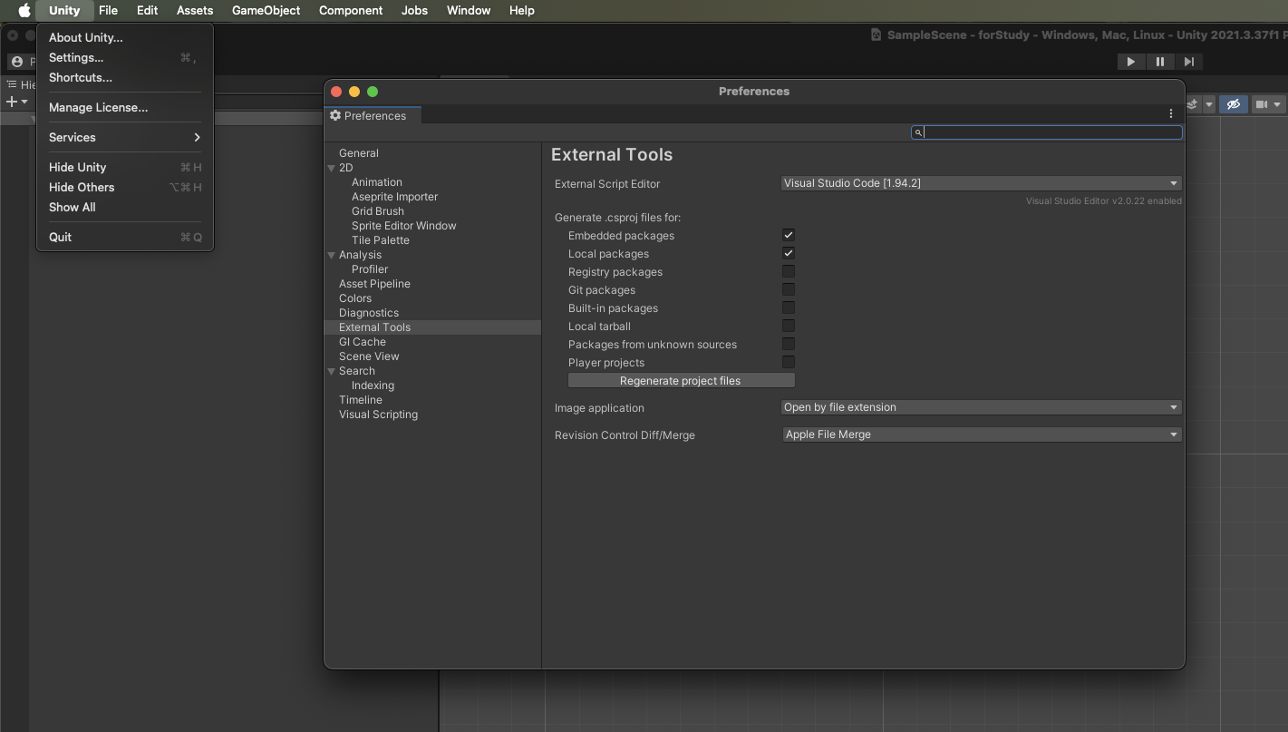Screen dimensions: 1288x732
Task: Click the Apple menu icon
Action: pyautogui.click(x=24, y=11)
